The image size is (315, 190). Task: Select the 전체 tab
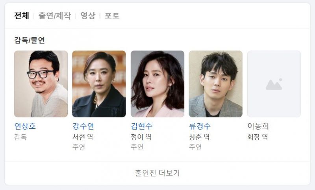(22, 16)
